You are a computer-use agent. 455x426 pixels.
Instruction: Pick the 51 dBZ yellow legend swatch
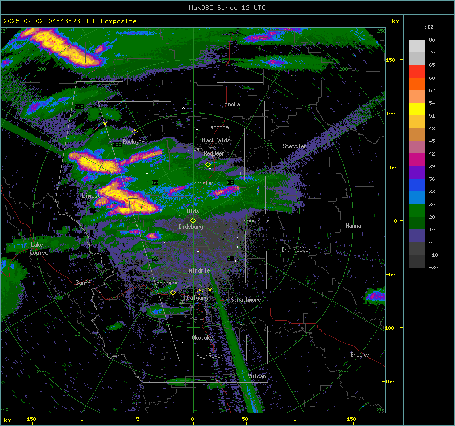(x=417, y=109)
